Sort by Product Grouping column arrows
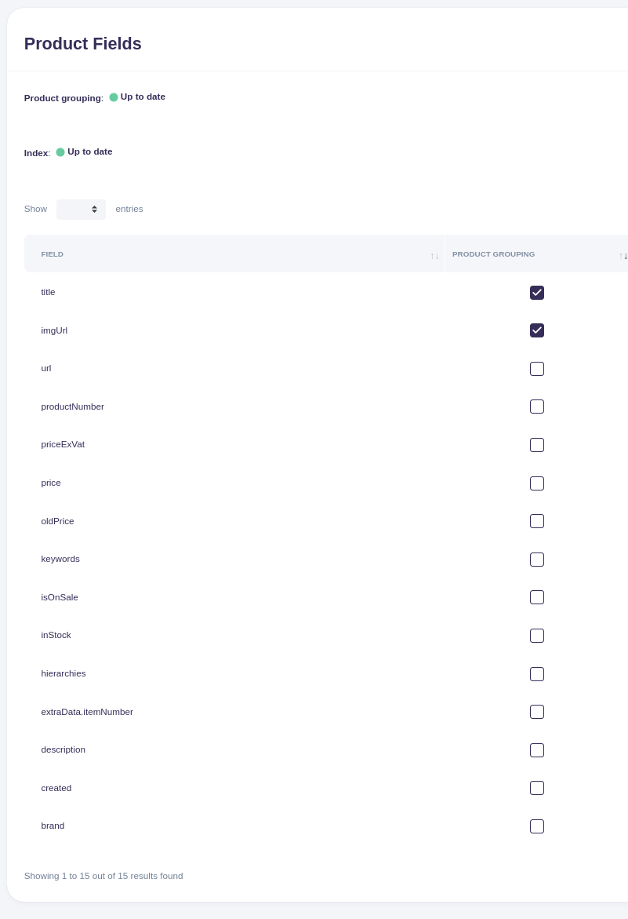The height and width of the screenshot is (919, 628). [x=623, y=255]
